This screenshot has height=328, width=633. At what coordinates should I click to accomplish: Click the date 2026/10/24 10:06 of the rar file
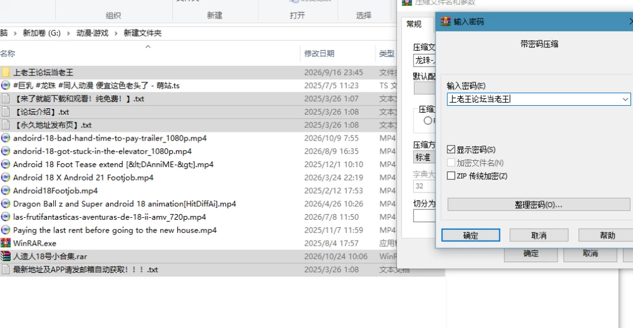[x=336, y=256]
